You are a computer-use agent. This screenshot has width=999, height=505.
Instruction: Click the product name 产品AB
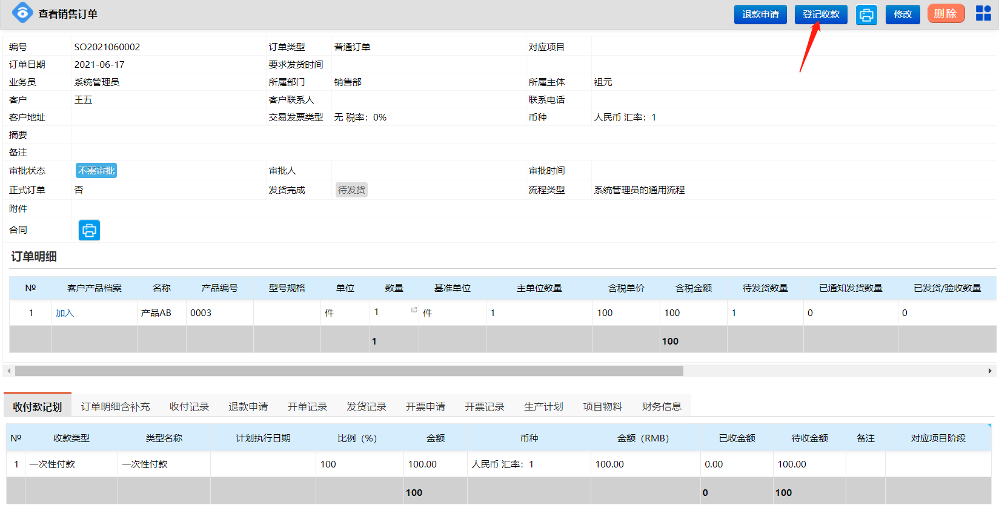156,313
